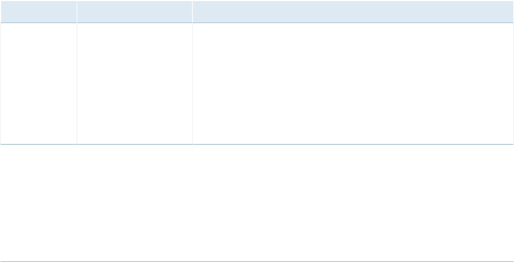Viewport: 514px width, 262px height.
Task: Click the horizontal line under the header row
Action: point(257,22)
